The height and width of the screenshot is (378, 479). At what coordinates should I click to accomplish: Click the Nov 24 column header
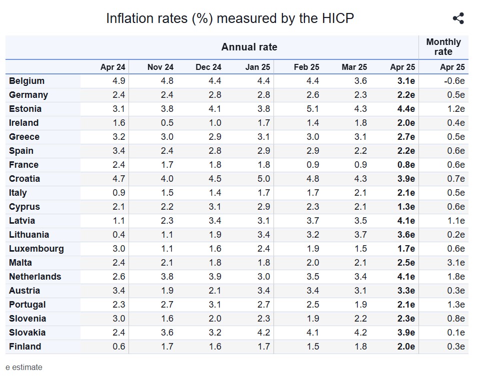(x=160, y=67)
